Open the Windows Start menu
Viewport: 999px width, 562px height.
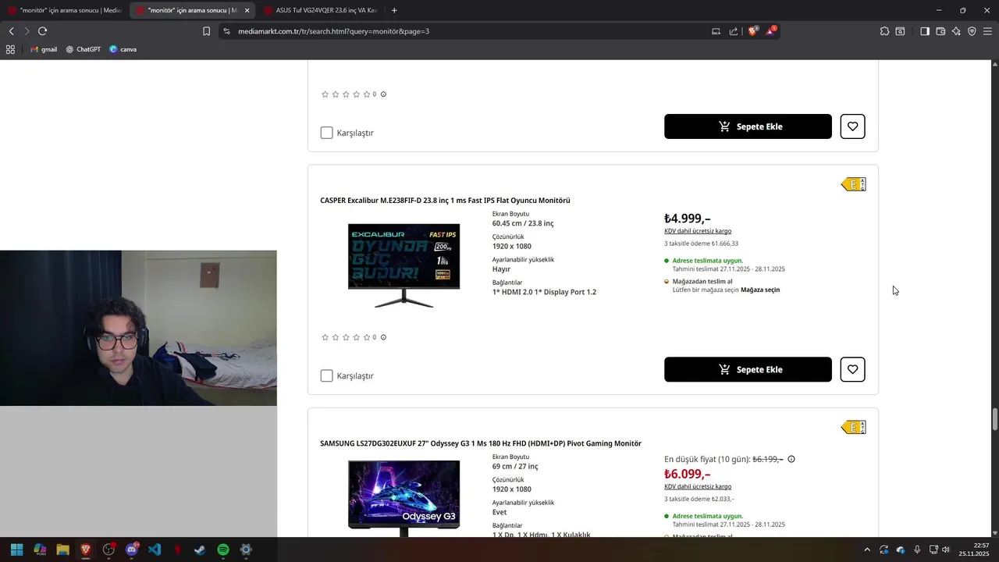pyautogui.click(x=16, y=550)
